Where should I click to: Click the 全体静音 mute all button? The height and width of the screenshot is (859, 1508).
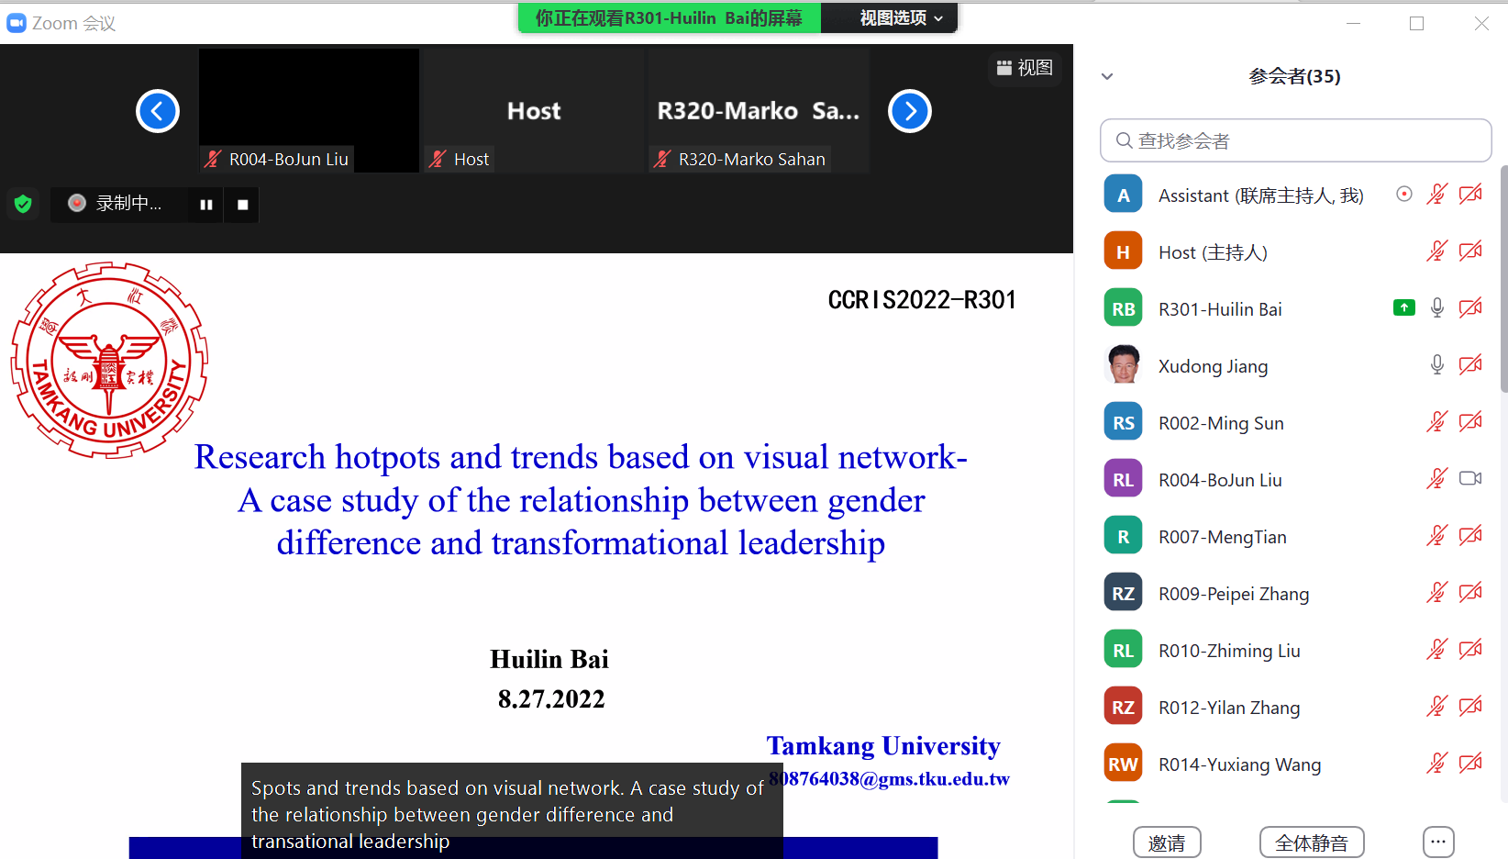click(x=1311, y=842)
